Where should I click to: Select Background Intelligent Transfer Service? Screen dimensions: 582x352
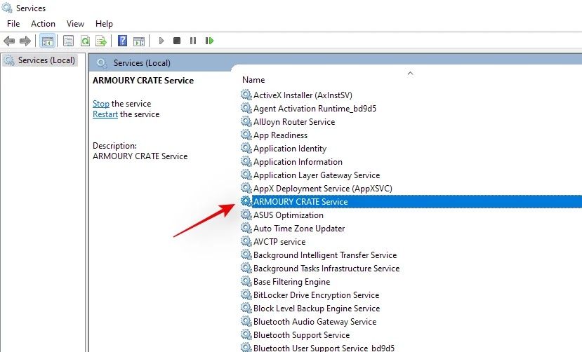click(325, 255)
